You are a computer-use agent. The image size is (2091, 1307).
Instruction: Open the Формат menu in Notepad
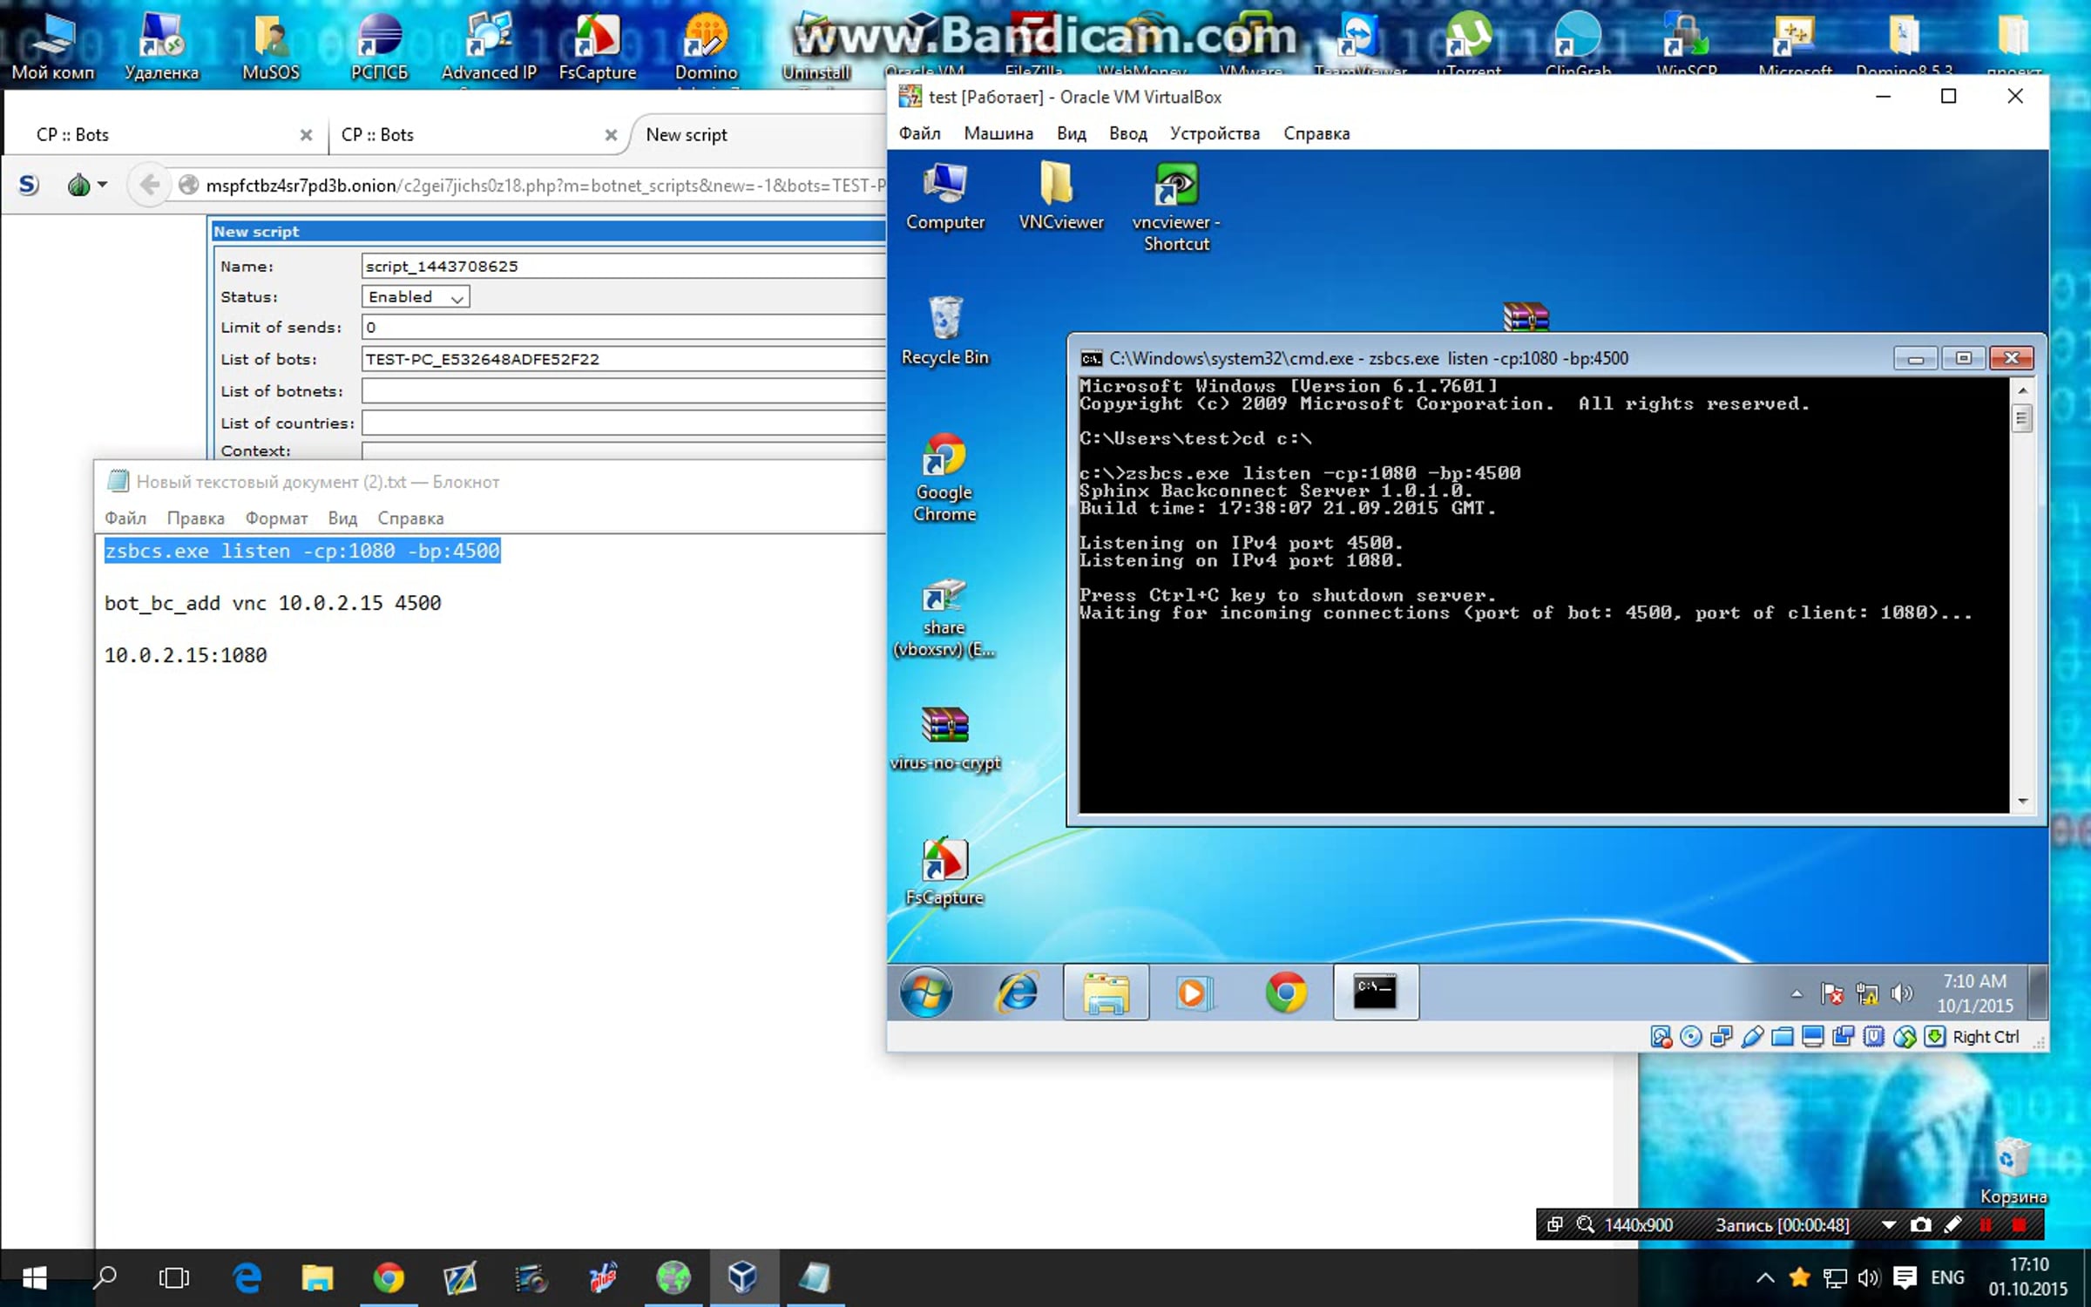276,518
